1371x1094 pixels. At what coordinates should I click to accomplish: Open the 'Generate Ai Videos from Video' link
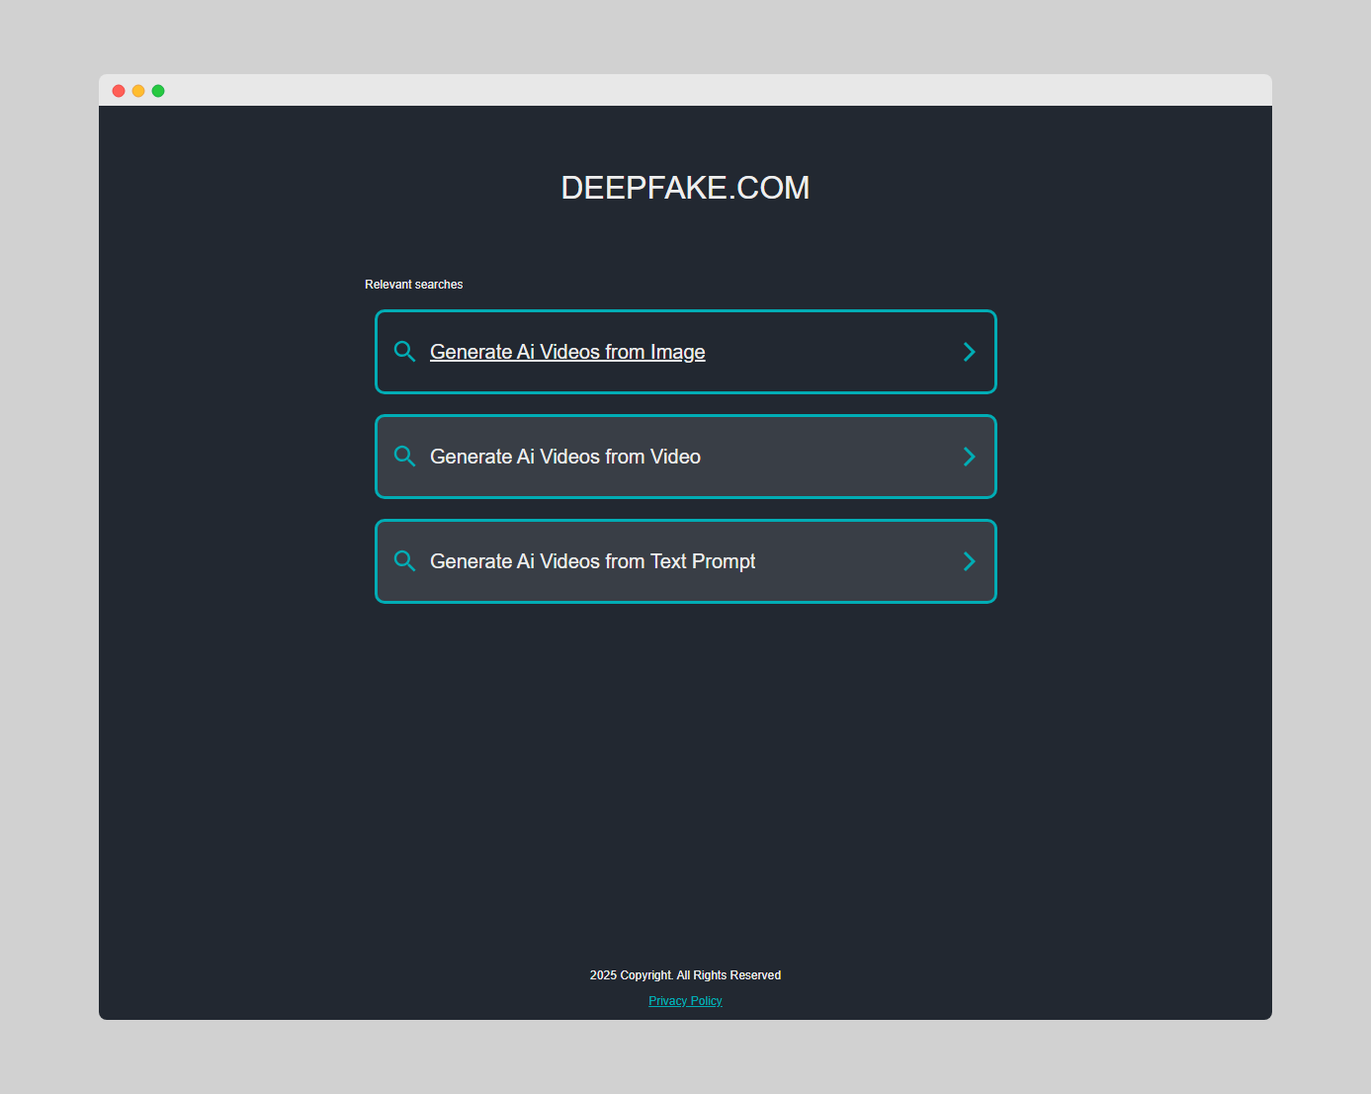tap(685, 457)
